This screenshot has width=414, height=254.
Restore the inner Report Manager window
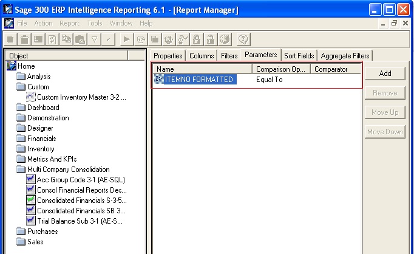point(394,23)
